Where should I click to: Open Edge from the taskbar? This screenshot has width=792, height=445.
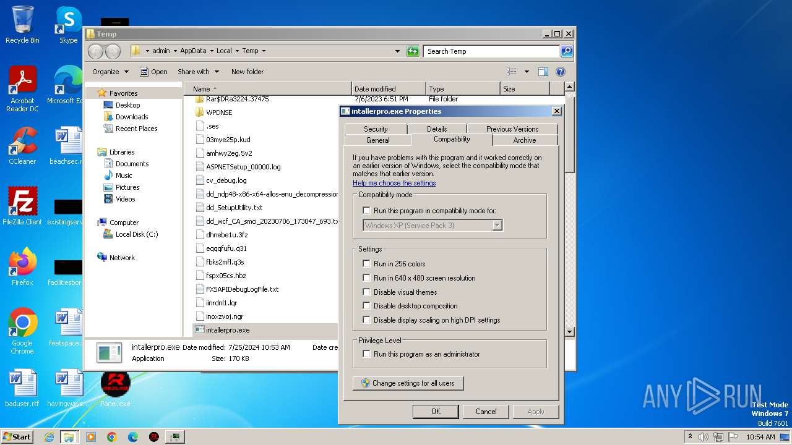tap(133, 437)
